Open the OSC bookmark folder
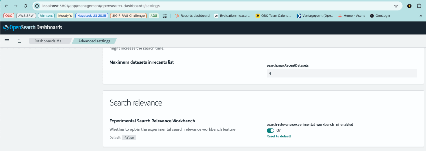The height and width of the screenshot is (151, 426). tap(9, 15)
